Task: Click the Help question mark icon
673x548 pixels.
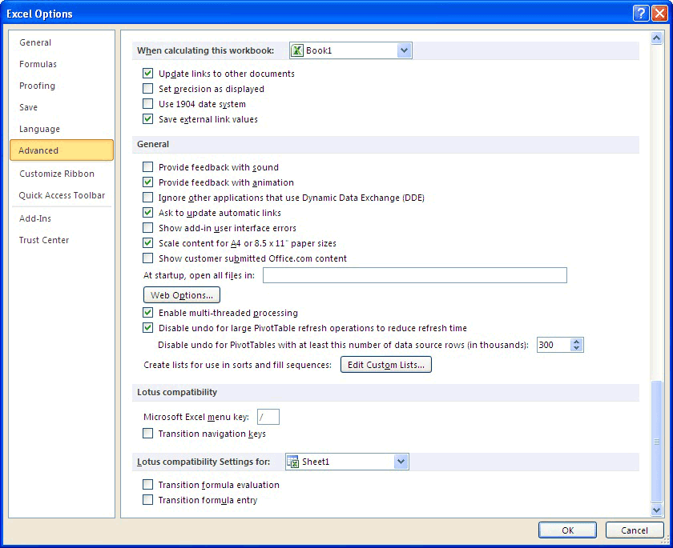Action: coord(640,14)
